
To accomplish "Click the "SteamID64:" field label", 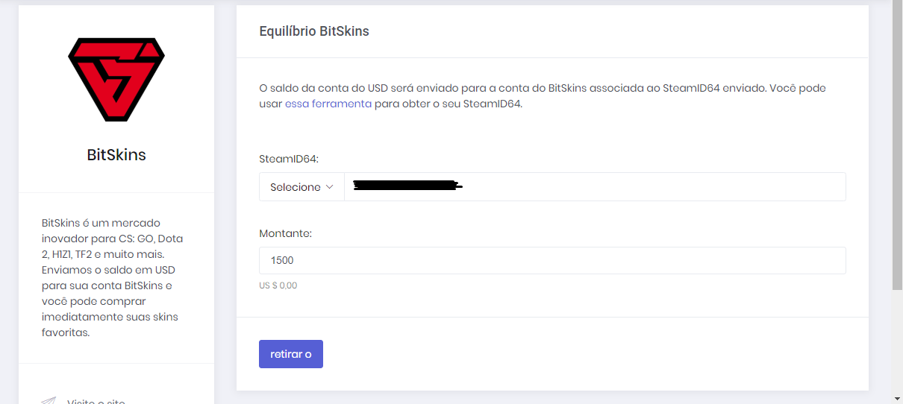I will (289, 159).
